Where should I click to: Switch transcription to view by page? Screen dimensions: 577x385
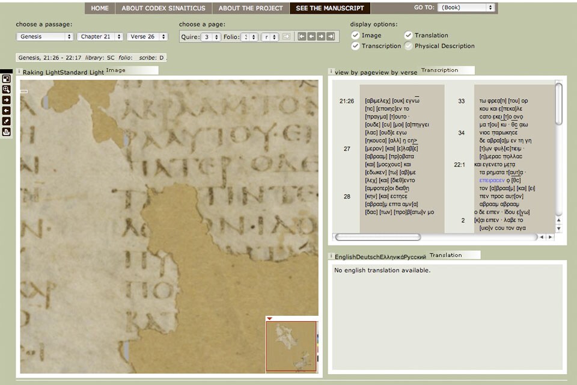(x=355, y=72)
